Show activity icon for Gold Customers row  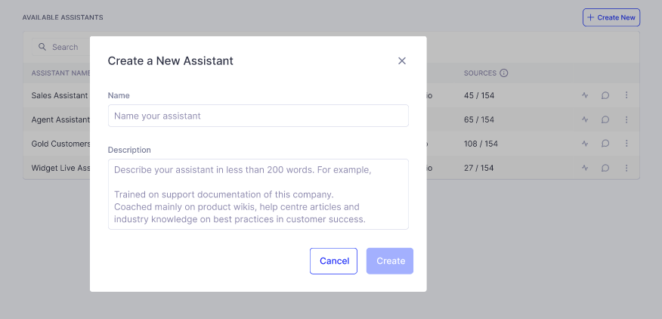(x=584, y=144)
